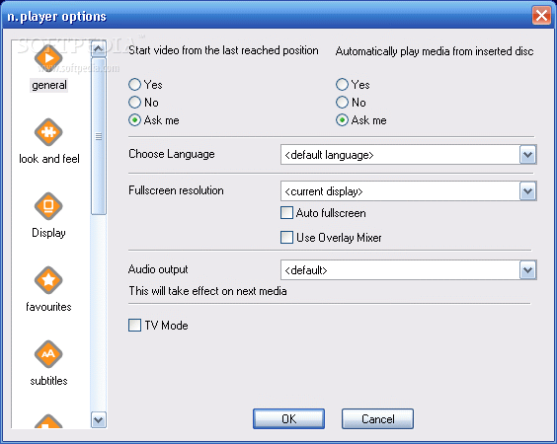The width and height of the screenshot is (557, 444).
Task: Select the favourites category label
Action: [48, 307]
